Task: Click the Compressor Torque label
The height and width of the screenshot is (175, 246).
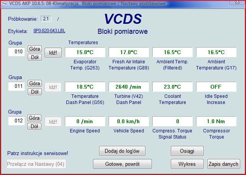Action: point(216,134)
